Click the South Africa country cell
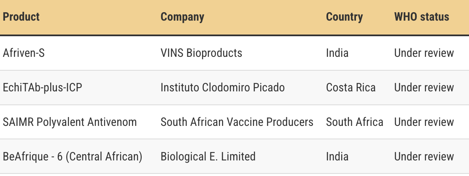469x176 pixels. coord(354,122)
